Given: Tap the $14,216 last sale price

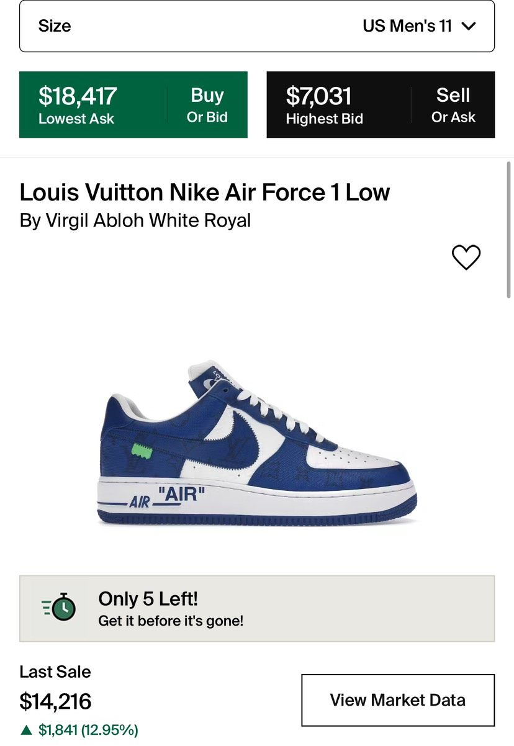Looking at the screenshot, I should (56, 701).
